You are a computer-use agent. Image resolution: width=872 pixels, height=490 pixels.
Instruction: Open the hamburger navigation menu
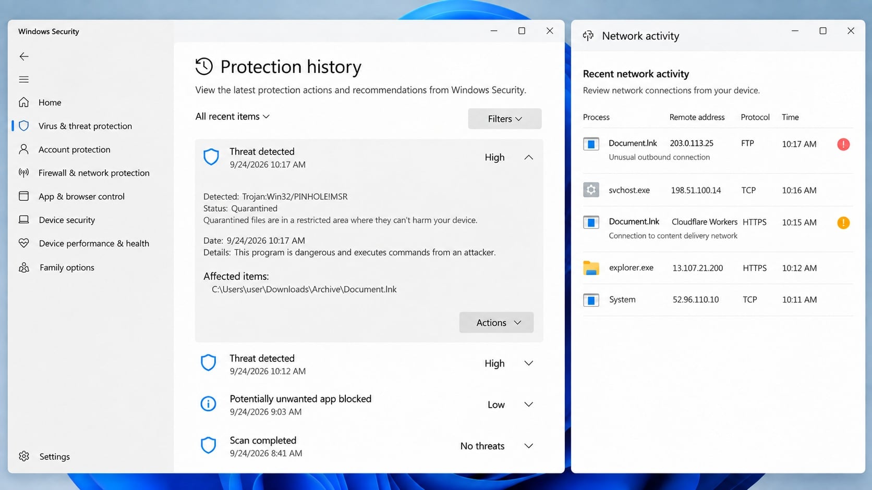coord(24,79)
